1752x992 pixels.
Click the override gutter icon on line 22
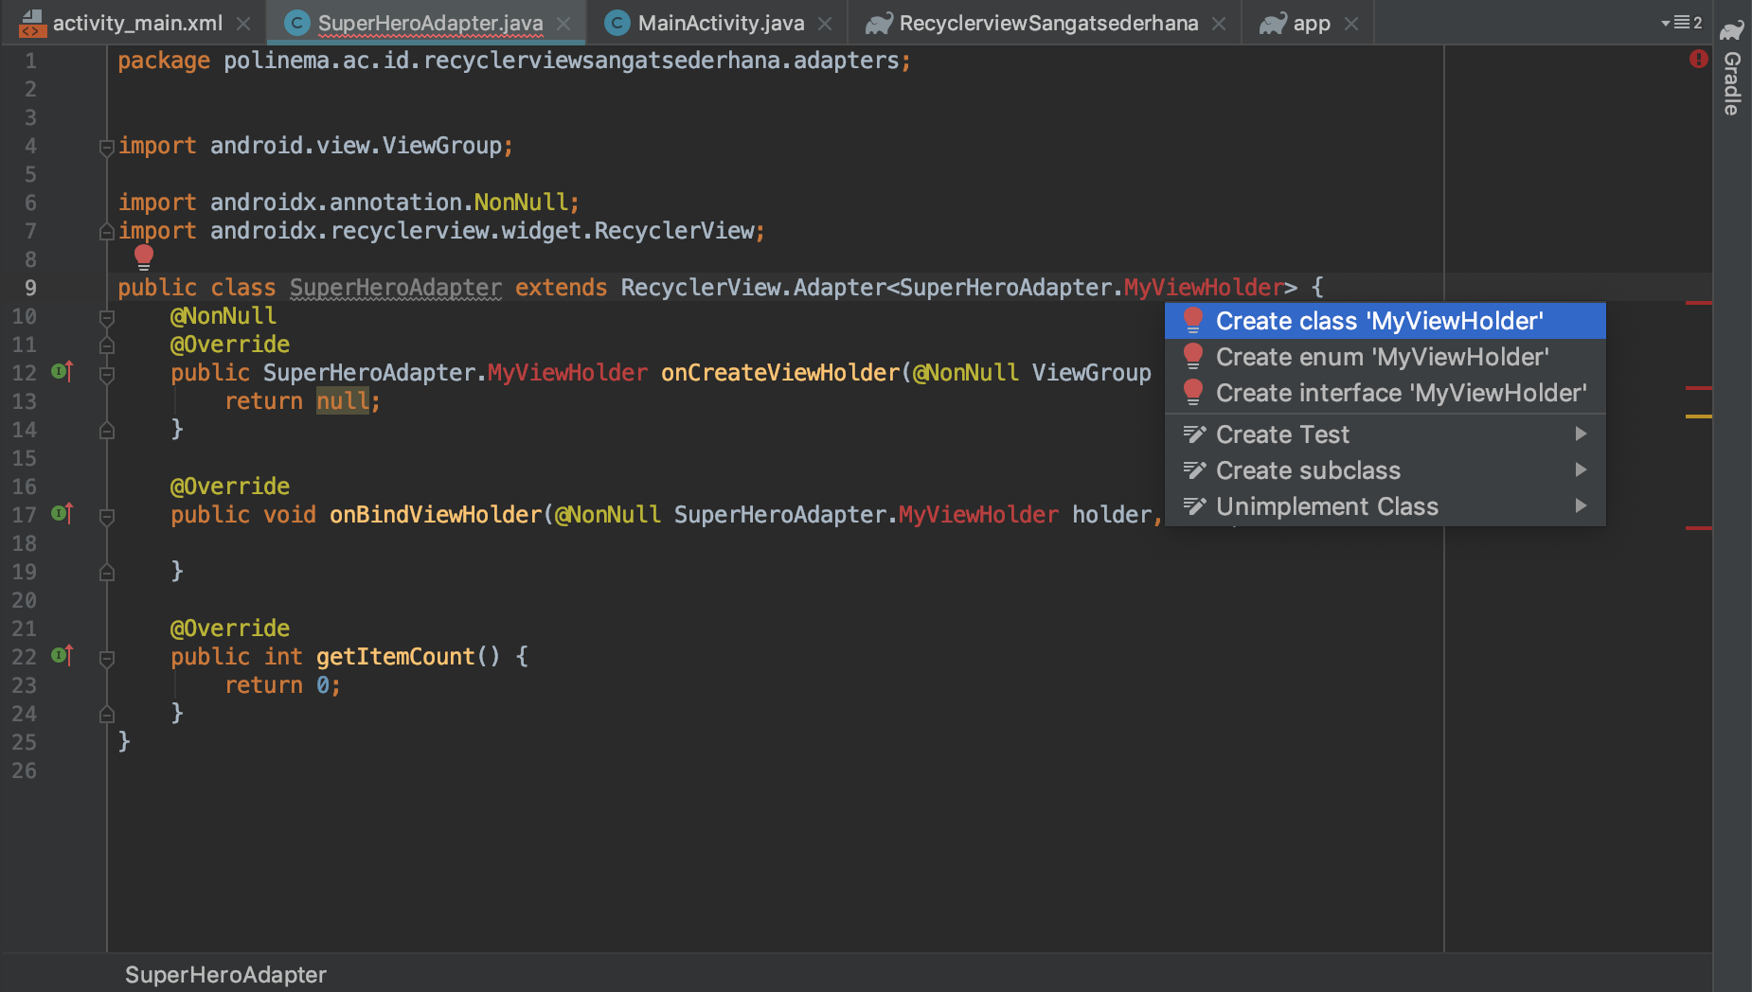coord(62,655)
